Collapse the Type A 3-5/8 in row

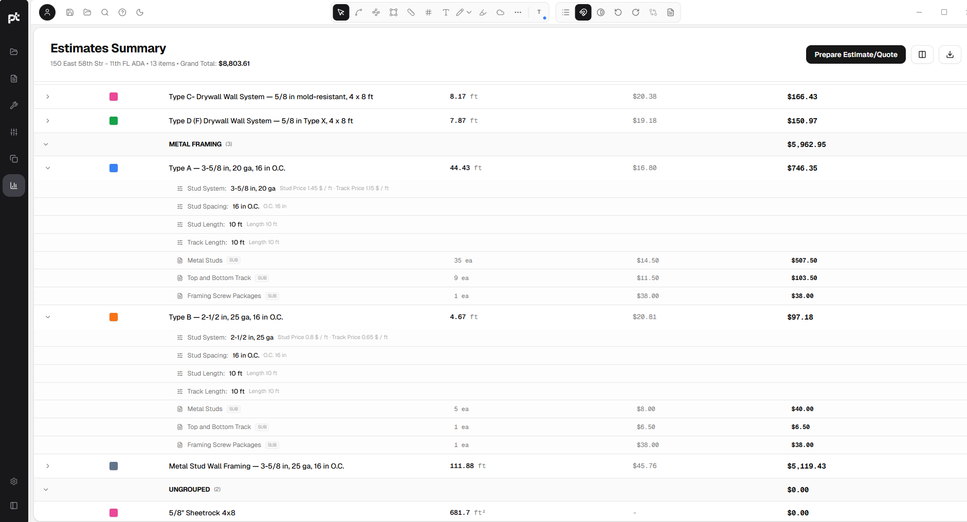click(48, 168)
